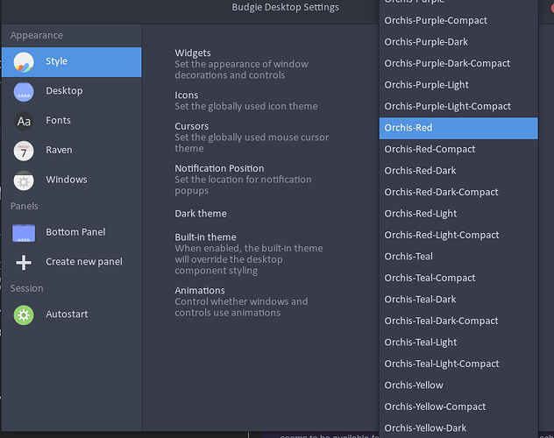Click the Raven calendar icon
Screen dimensions: 554x438
pyautogui.click(x=24, y=151)
